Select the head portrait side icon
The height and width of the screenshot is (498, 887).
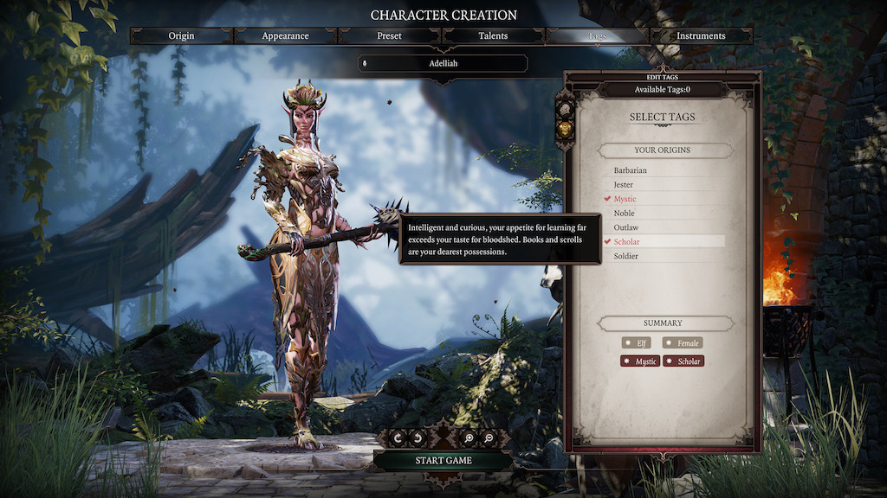[x=565, y=108]
